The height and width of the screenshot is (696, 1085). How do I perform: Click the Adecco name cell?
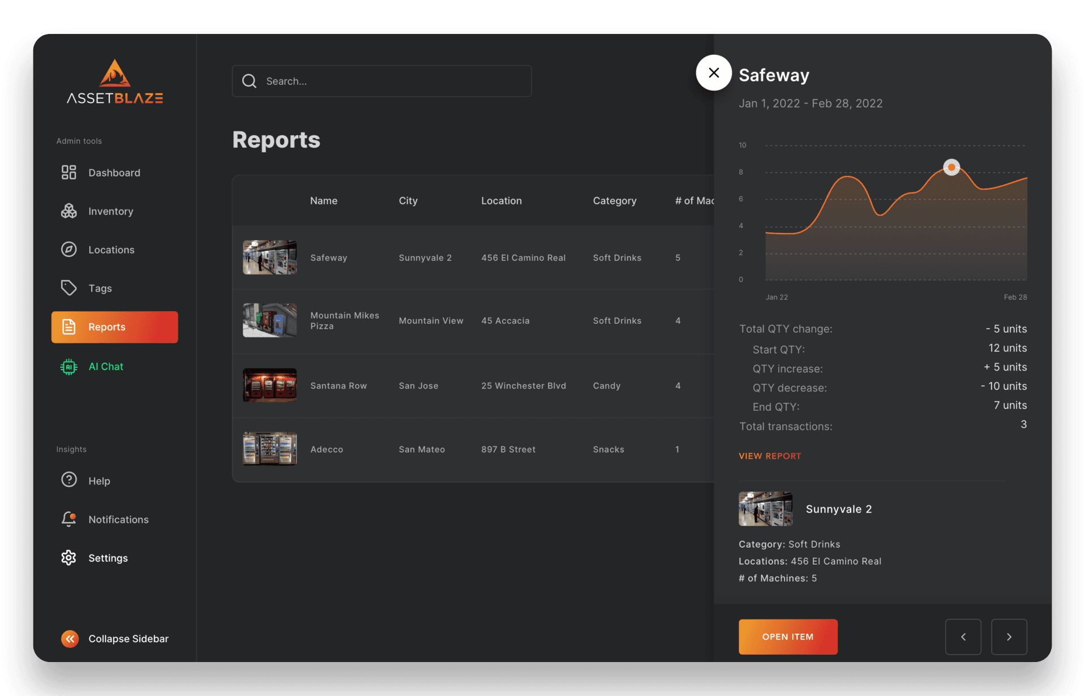(x=327, y=449)
